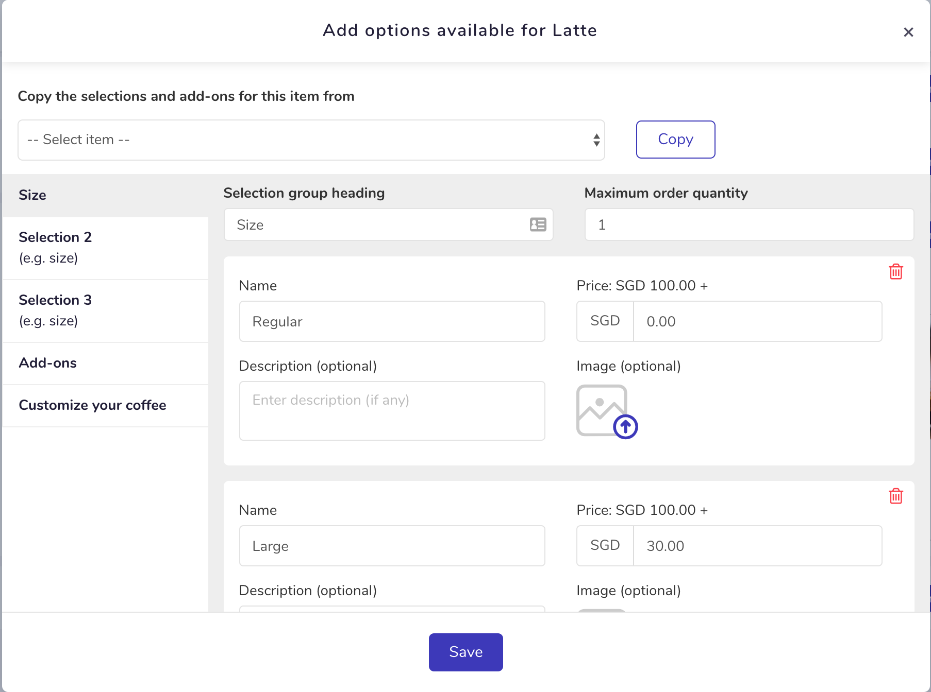Select the Size tab in sidebar
Image resolution: width=931 pixels, height=692 pixels.
click(105, 195)
